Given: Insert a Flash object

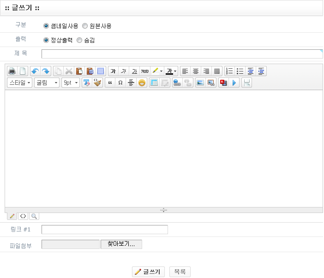Looking at the screenshot, I should [223, 83].
